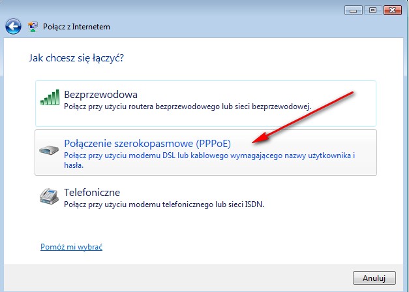Open the Pomóż mi wybrać help link
The height and width of the screenshot is (292, 409).
pos(71,247)
